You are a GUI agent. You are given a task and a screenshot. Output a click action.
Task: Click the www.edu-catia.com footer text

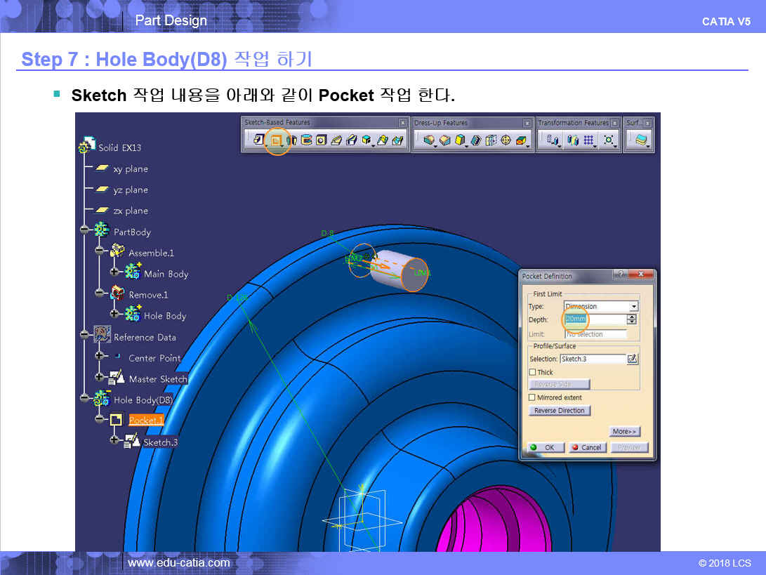(179, 563)
